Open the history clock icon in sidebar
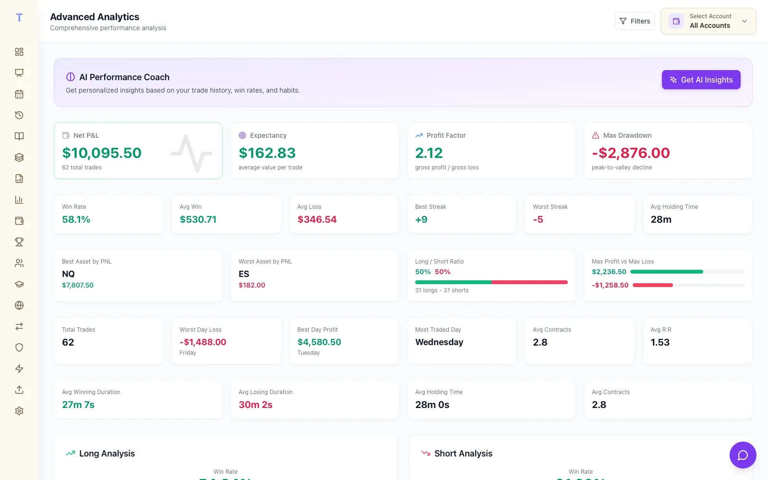The height and width of the screenshot is (480, 768). [x=19, y=115]
